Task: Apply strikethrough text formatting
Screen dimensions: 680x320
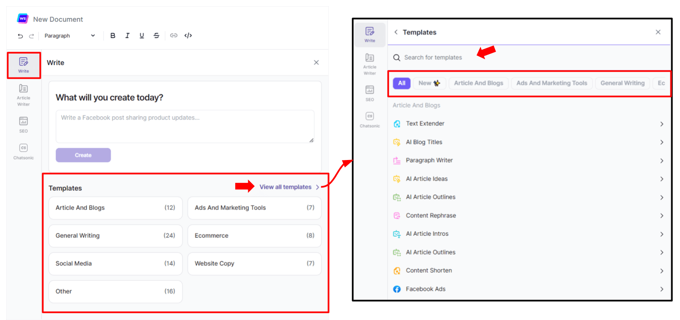Action: point(156,36)
